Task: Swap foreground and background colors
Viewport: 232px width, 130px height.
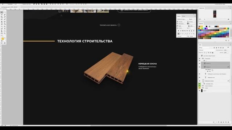Action: point(5,38)
